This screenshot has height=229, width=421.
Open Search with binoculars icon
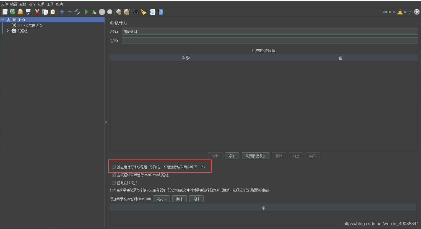[136, 12]
